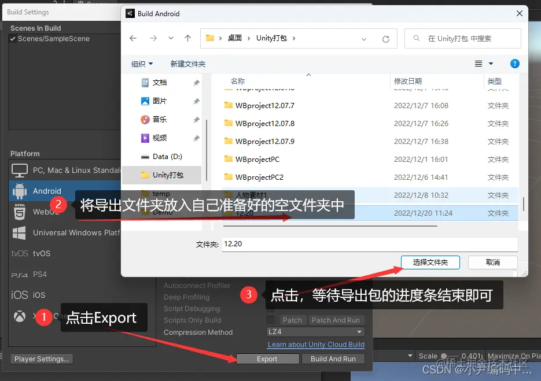The width and height of the screenshot is (541, 381).
Task: Sort by the 类型 column header
Action: pyautogui.click(x=494, y=82)
